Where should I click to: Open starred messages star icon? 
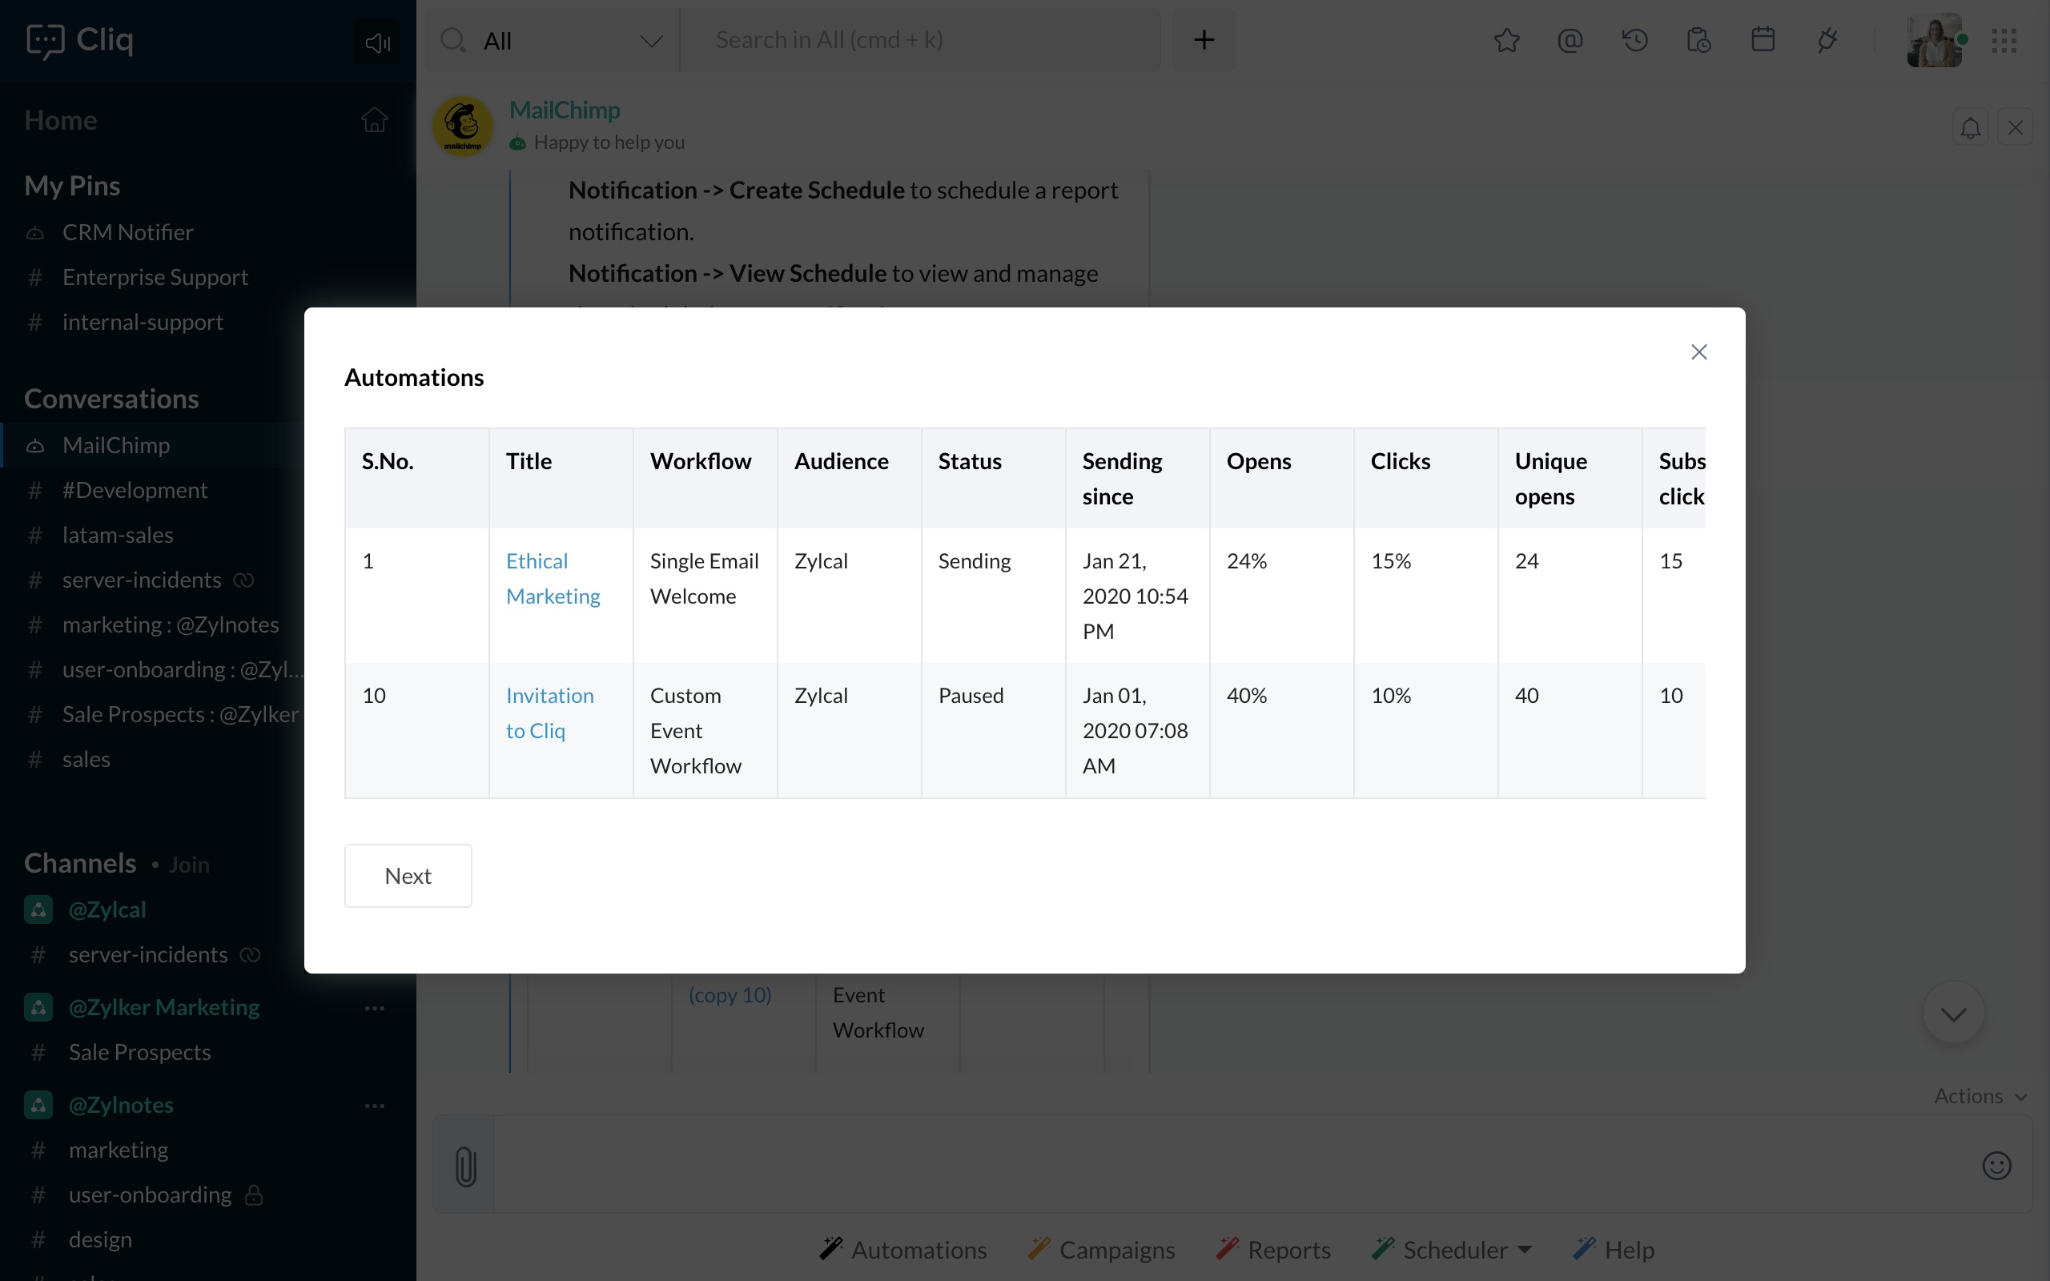coord(1506,40)
